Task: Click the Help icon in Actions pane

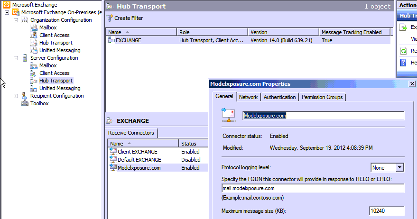Action: (x=403, y=63)
